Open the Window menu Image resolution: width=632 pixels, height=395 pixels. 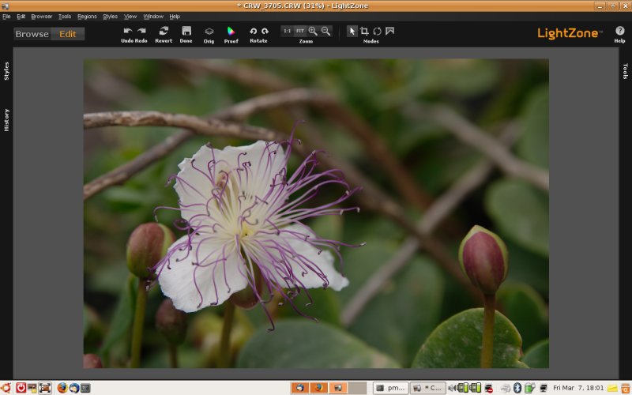tap(153, 17)
